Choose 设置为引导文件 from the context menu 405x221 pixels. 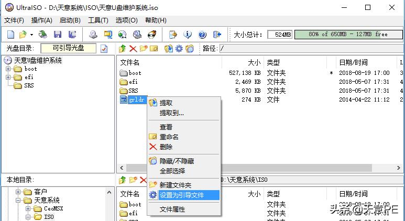point(184,195)
